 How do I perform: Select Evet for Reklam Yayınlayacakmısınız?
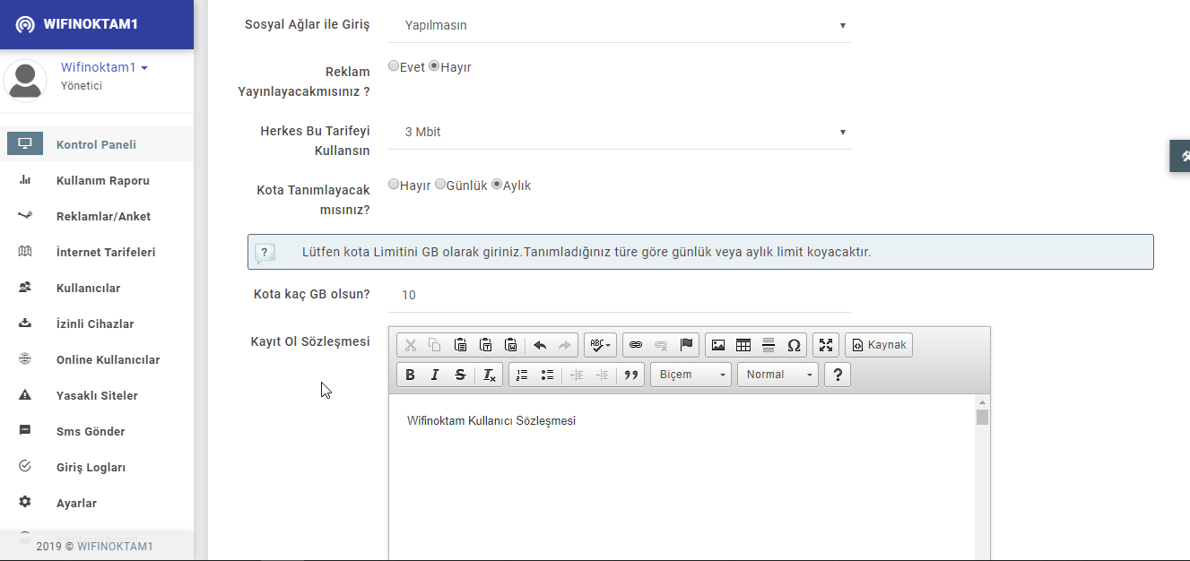(x=394, y=65)
